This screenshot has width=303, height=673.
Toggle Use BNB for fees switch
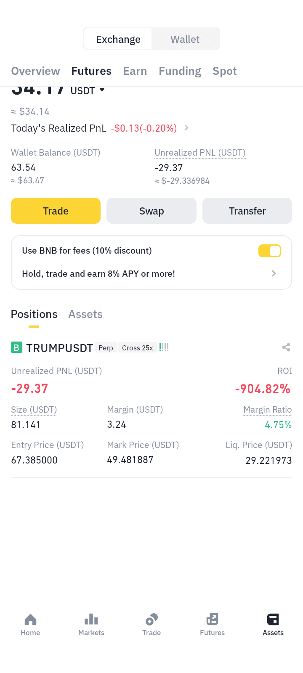click(269, 251)
